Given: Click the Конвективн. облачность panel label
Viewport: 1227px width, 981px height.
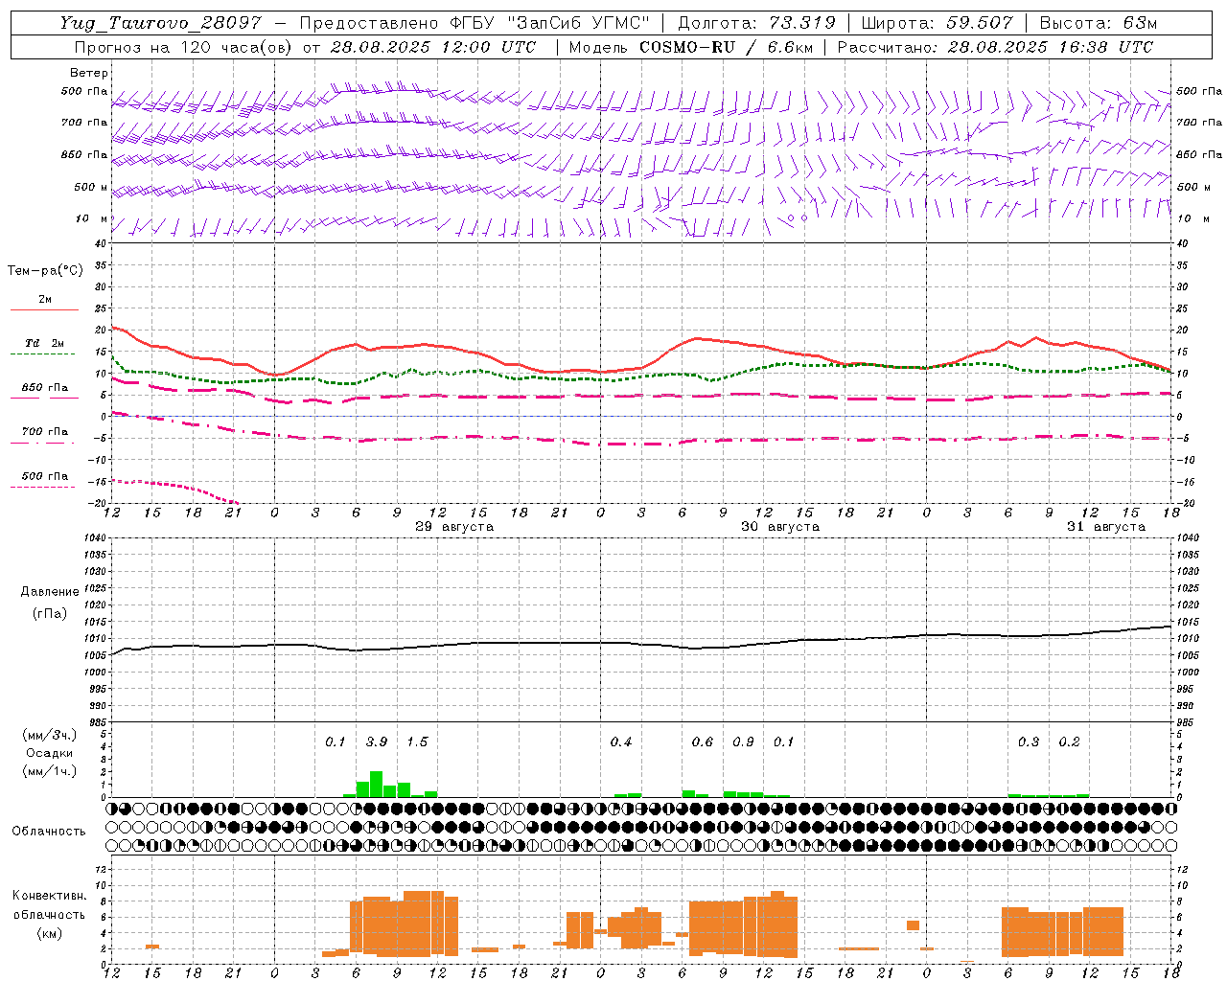Looking at the screenshot, I should pos(50,905).
